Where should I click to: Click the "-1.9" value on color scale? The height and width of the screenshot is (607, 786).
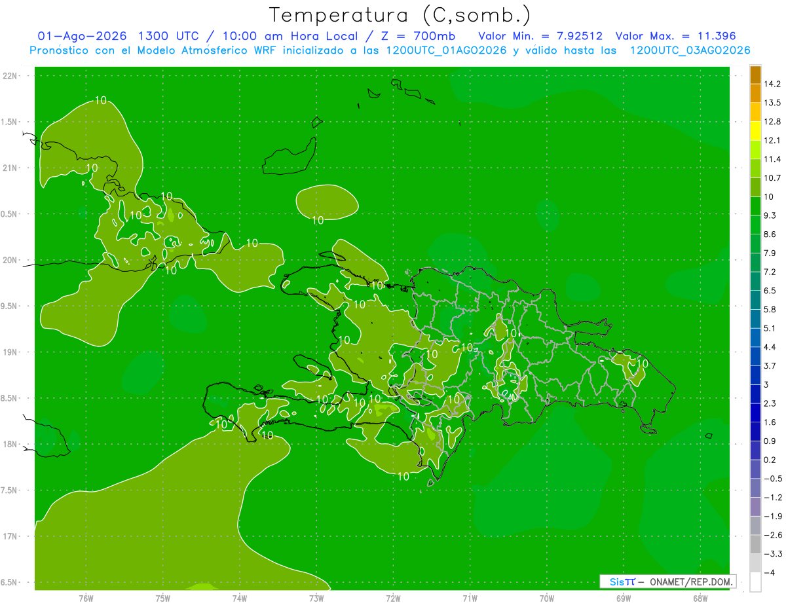pyautogui.click(x=772, y=516)
